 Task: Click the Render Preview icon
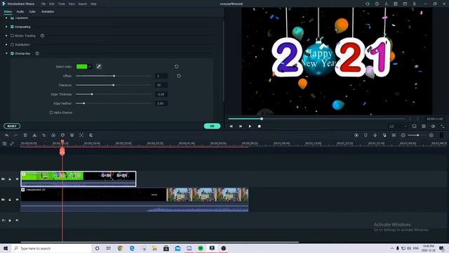[x=356, y=135]
